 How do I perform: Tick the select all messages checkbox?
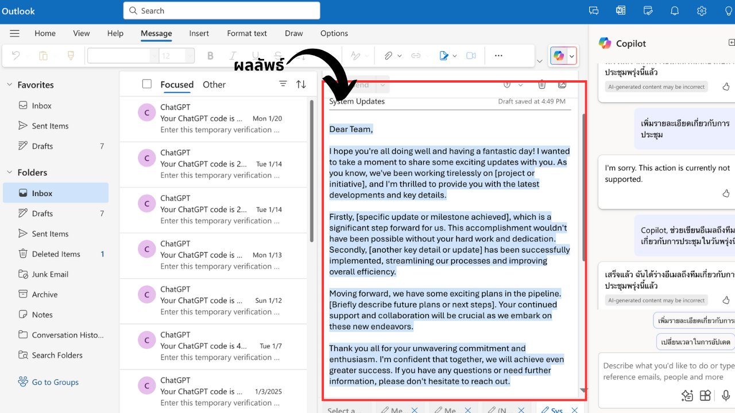pyautogui.click(x=147, y=84)
